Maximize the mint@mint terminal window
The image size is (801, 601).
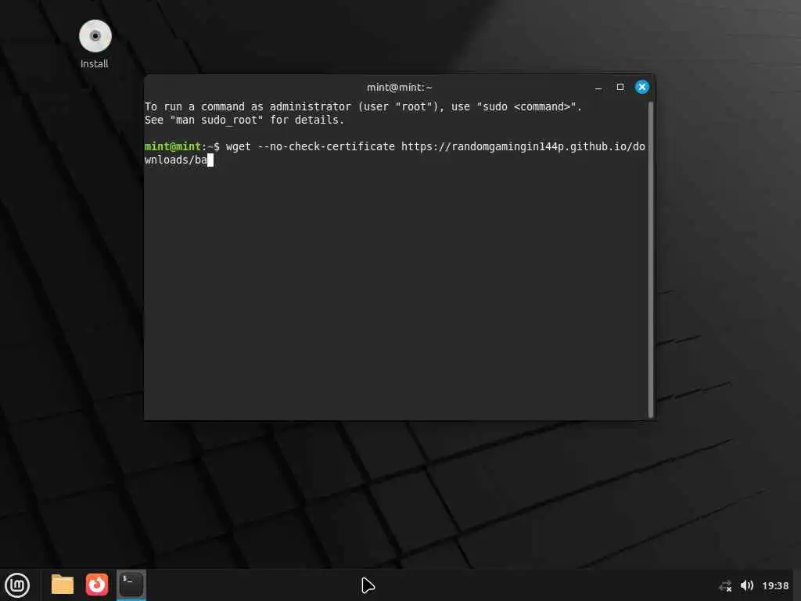click(620, 87)
